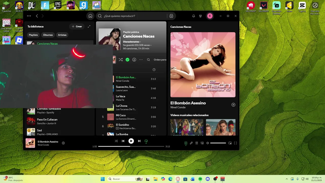Open Friend Activity icon
The width and height of the screenshot is (325, 183).
(200, 16)
